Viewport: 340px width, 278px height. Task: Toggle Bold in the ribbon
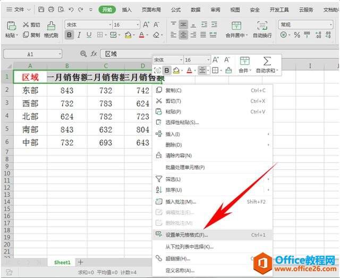[x=69, y=35]
